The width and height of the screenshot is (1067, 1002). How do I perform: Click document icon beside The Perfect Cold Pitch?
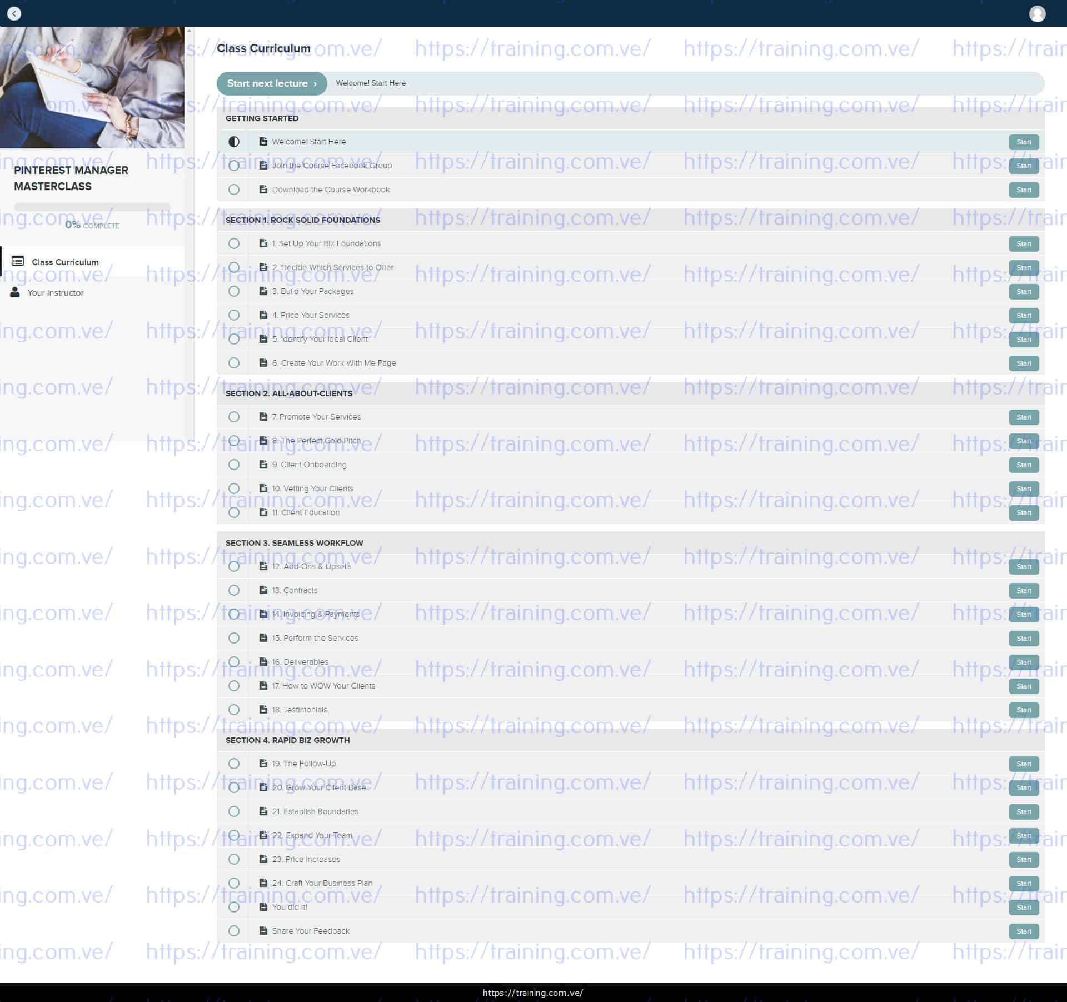pos(263,441)
